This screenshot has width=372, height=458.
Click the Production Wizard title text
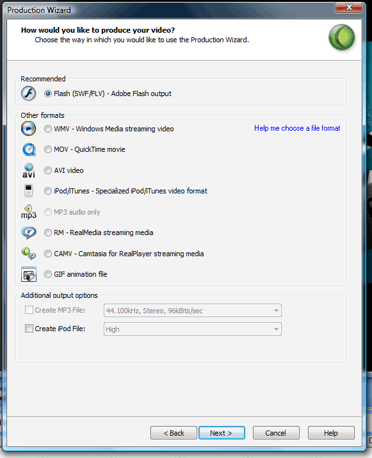39,10
